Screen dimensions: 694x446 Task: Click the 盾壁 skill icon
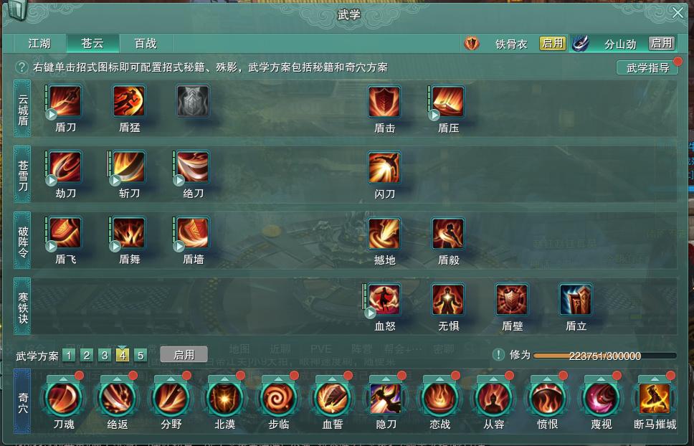pyautogui.click(x=512, y=300)
